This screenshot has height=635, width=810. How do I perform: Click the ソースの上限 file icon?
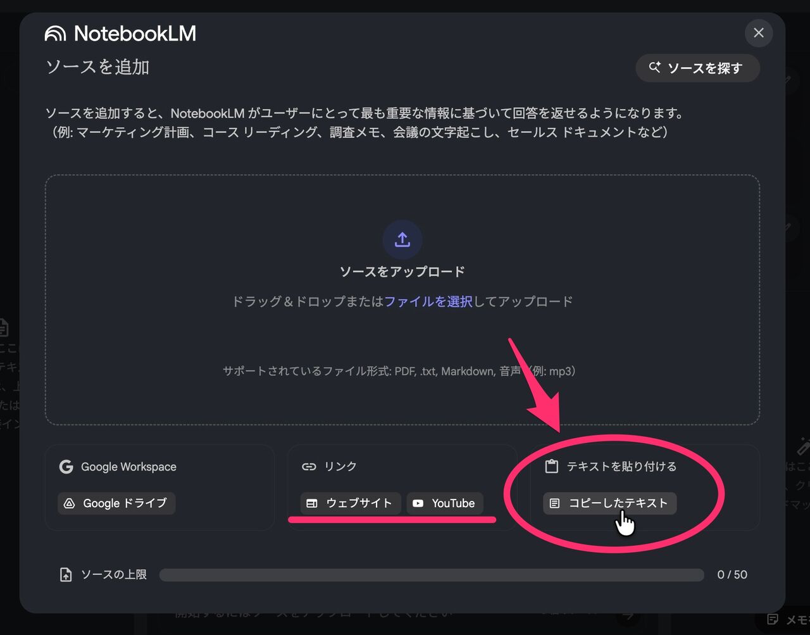point(66,575)
